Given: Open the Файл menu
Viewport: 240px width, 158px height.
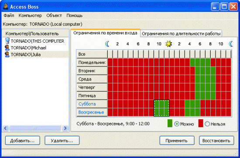Looking at the screenshot, I should pyautogui.click(x=9, y=15).
